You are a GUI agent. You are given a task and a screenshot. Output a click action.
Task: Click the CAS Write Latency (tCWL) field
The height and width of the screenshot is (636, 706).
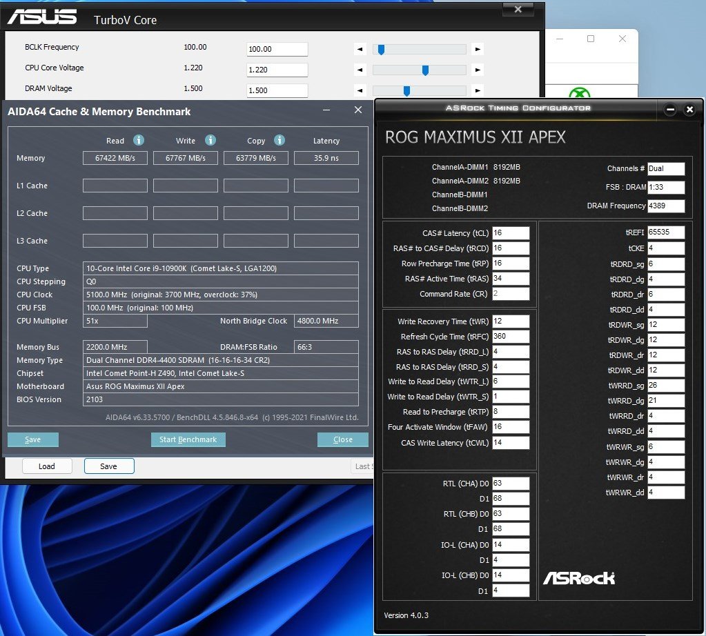[x=511, y=443]
